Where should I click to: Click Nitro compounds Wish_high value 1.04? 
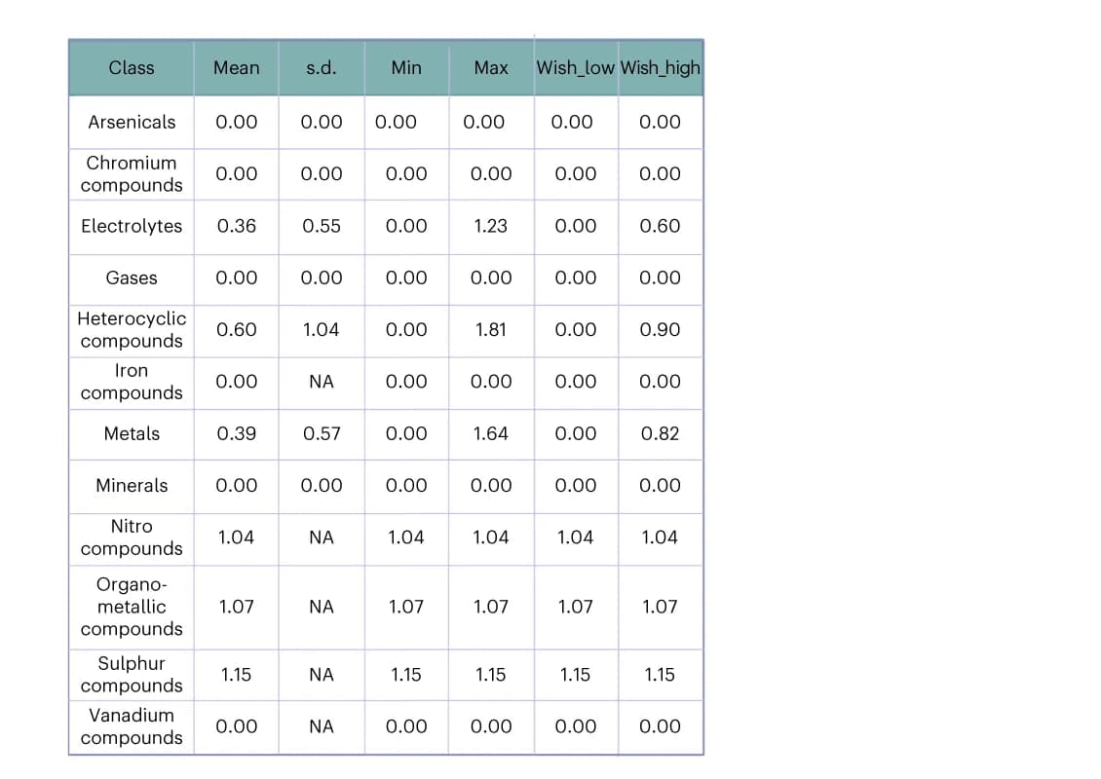pyautogui.click(x=660, y=538)
